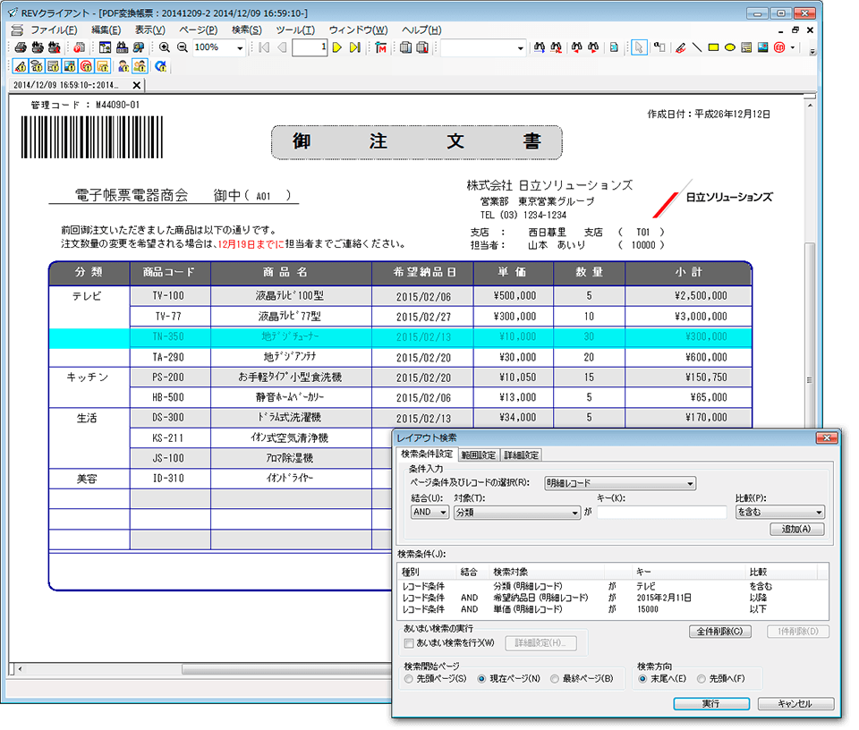Open the 対象 dropdown showing 分類
This screenshot has height=730, width=859.
[x=517, y=513]
